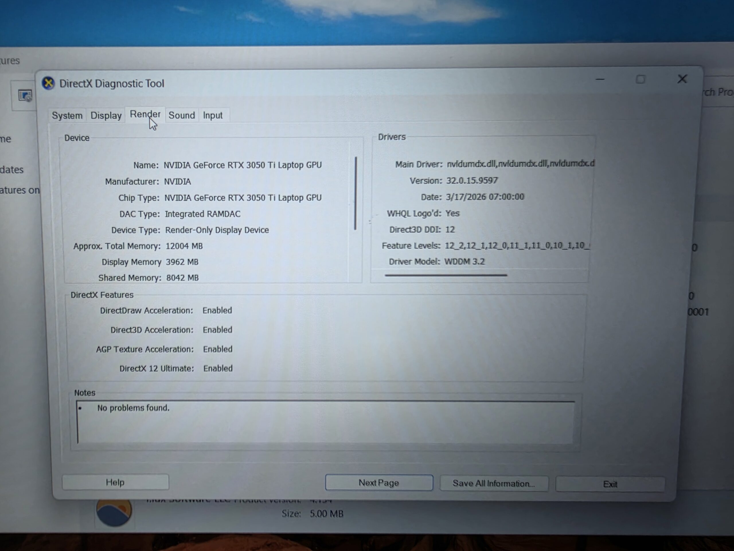The image size is (734, 551).
Task: Click the driver date 3/17/2026
Action: point(485,197)
